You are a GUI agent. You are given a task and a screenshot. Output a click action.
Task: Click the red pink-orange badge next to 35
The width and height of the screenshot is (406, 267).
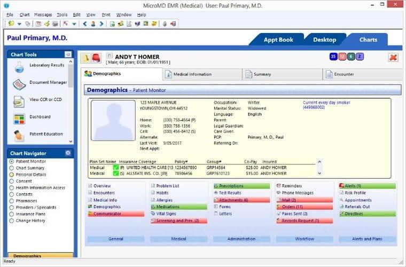[x=342, y=57]
